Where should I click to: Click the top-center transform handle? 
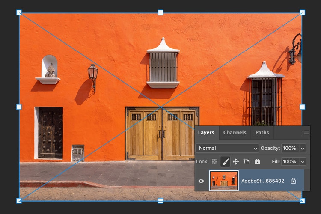point(160,12)
